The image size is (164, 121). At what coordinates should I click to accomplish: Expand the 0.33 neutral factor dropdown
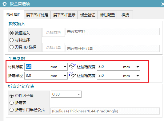[79, 94]
